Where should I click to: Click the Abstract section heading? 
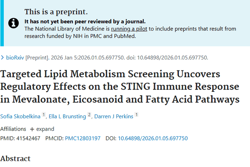(15, 158)
